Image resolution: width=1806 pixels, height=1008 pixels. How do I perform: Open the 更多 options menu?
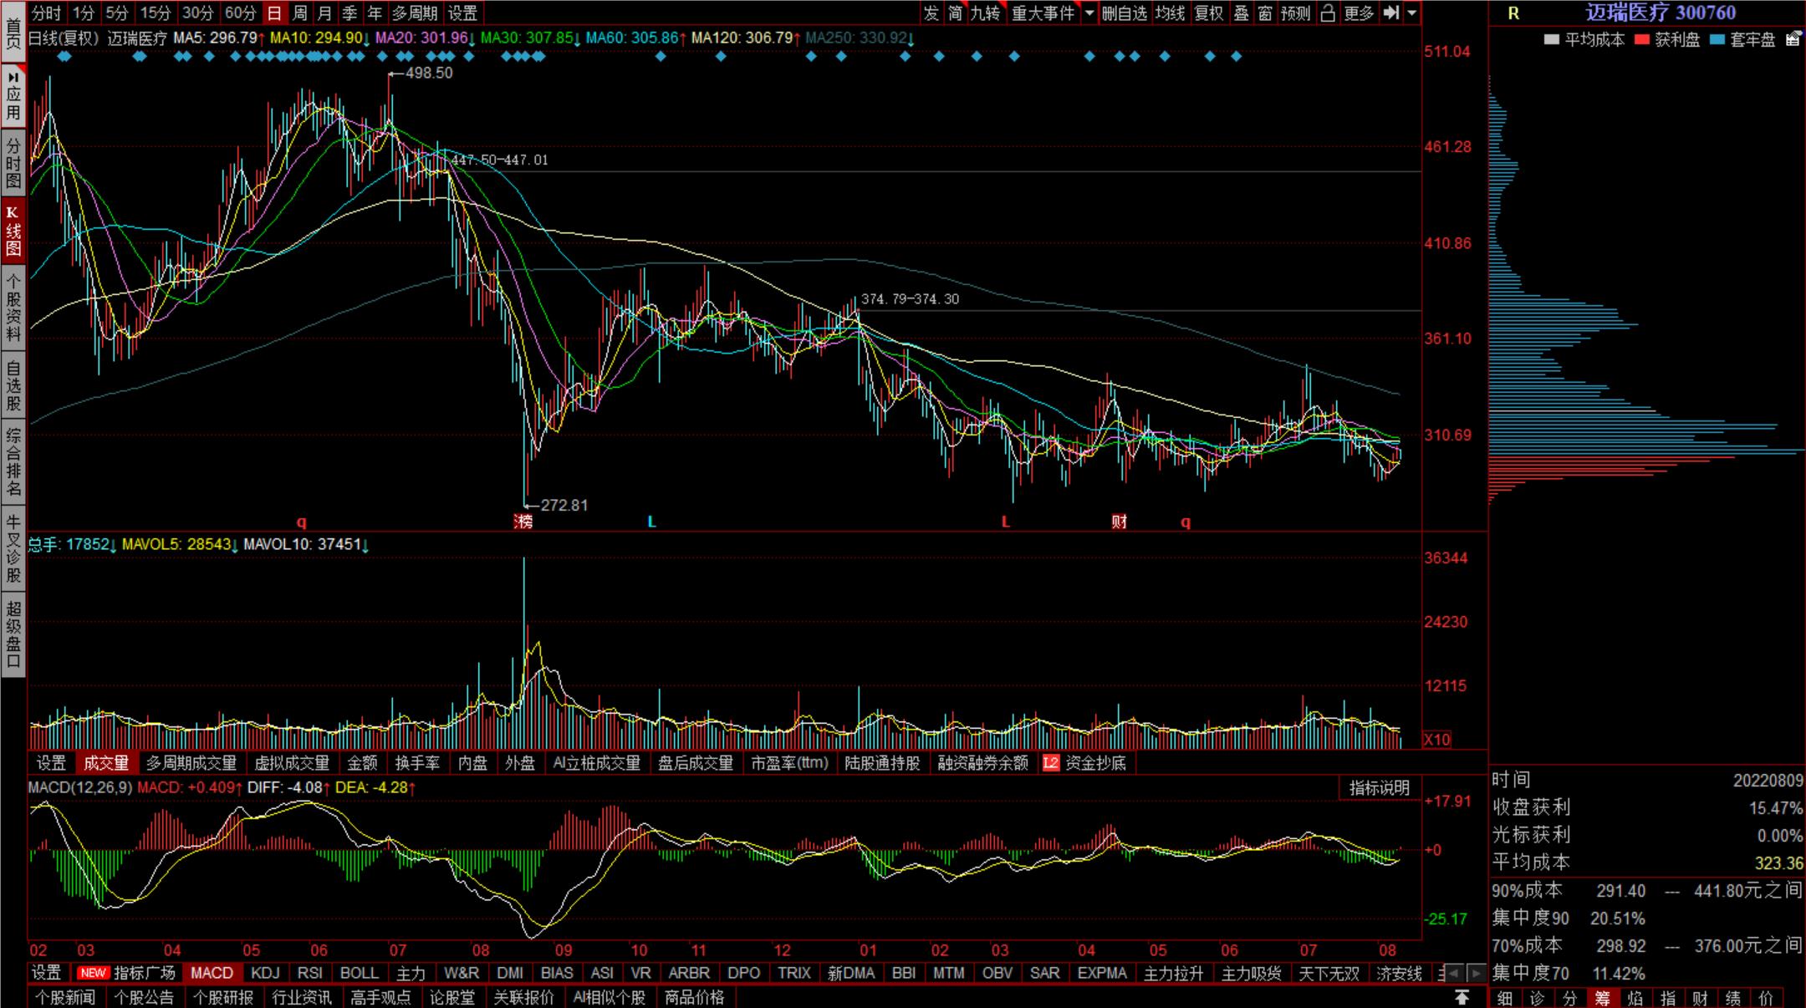1360,13
